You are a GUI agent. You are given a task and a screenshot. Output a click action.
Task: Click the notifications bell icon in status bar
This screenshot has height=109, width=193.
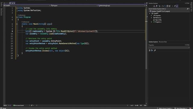(190, 108)
